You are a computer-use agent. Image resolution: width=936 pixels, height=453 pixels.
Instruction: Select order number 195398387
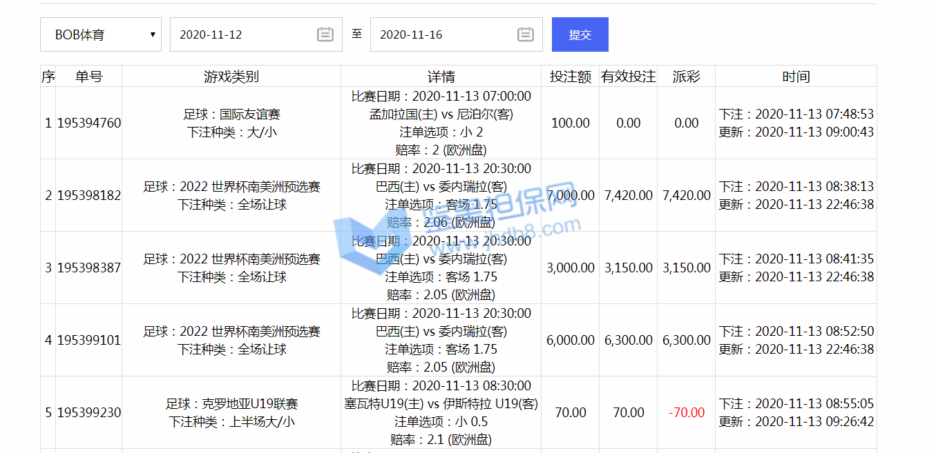[x=88, y=268]
